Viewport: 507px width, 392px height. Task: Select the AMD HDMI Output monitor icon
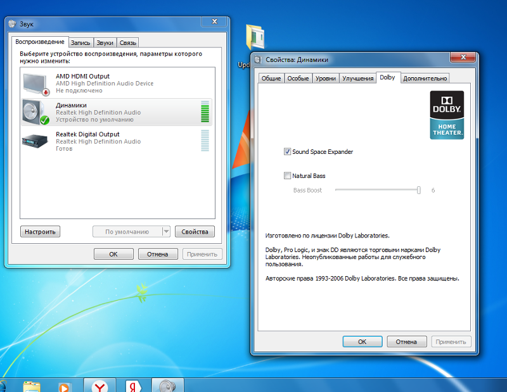pyautogui.click(x=36, y=85)
